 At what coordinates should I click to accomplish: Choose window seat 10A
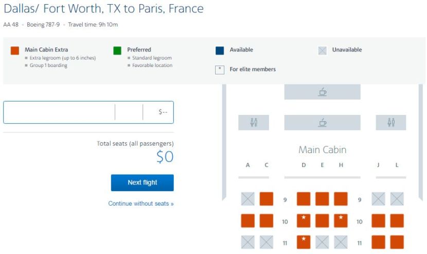tap(247, 221)
